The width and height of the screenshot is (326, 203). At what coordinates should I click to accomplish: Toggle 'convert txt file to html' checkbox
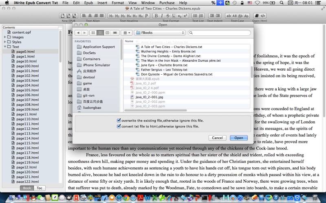pyautogui.click(x=119, y=126)
